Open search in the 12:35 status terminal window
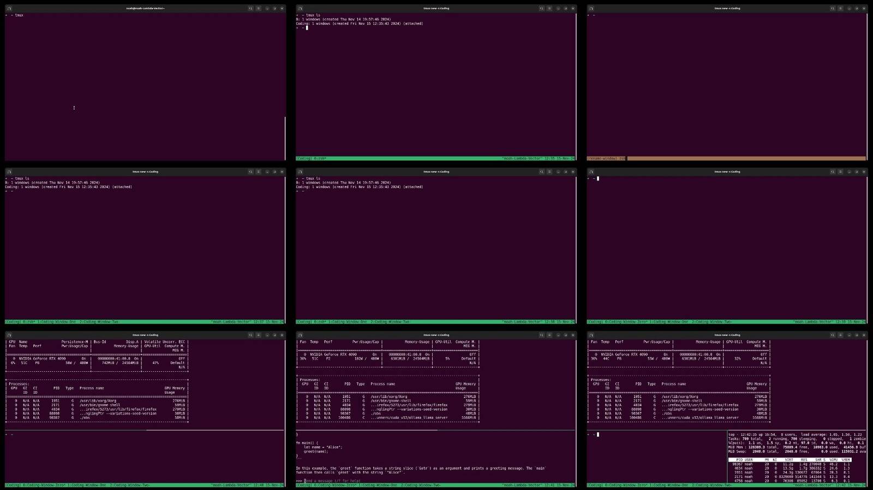 pos(541,8)
